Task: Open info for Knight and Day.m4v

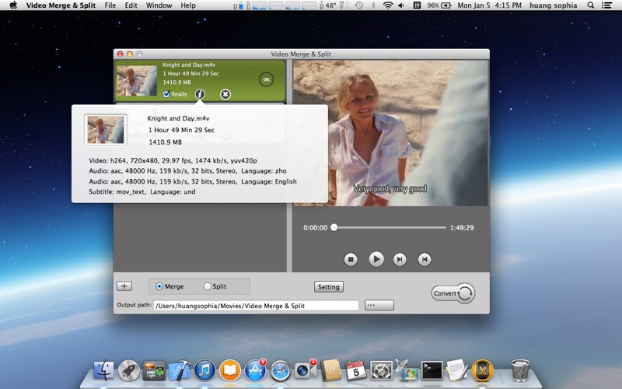Action: (x=200, y=94)
